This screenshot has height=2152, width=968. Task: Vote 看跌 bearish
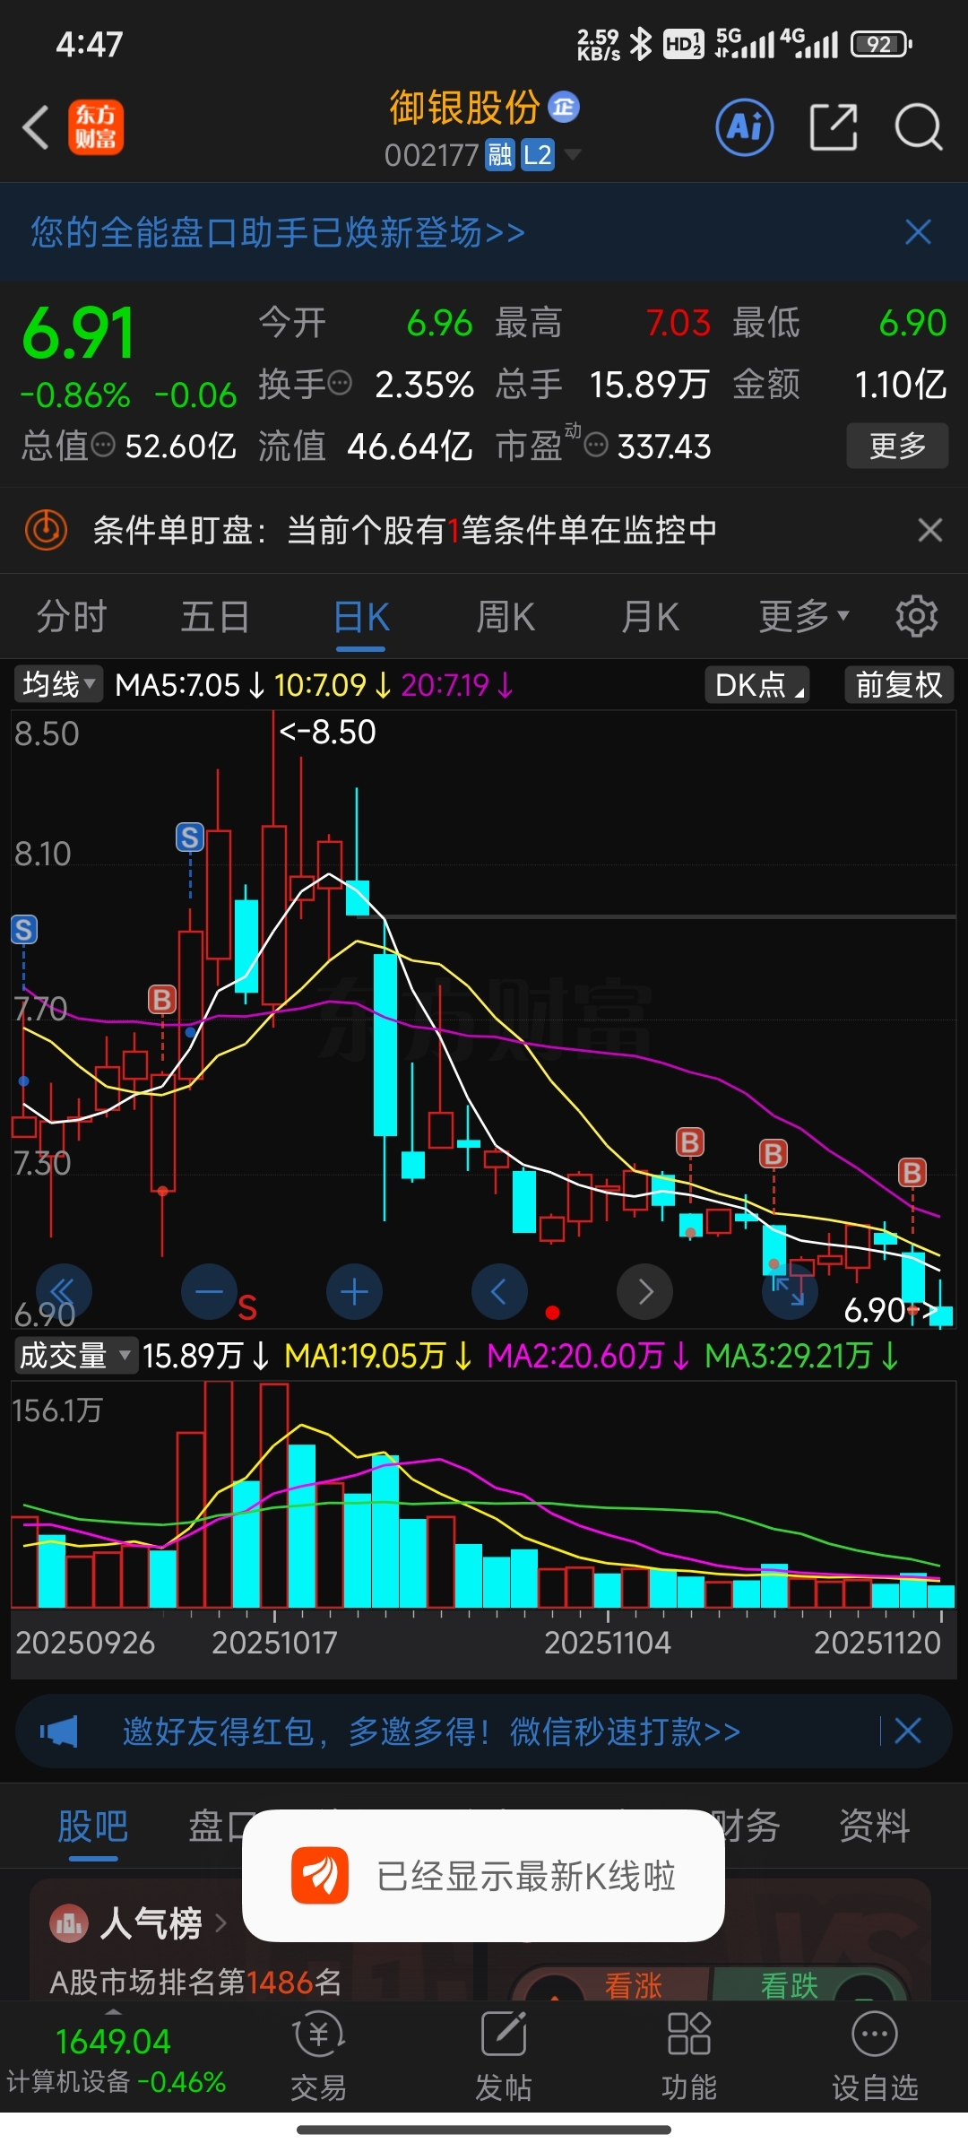tap(789, 1985)
